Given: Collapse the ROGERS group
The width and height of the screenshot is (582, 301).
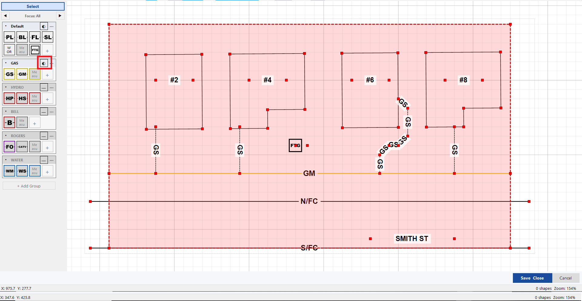Looking at the screenshot, I should tap(6, 136).
